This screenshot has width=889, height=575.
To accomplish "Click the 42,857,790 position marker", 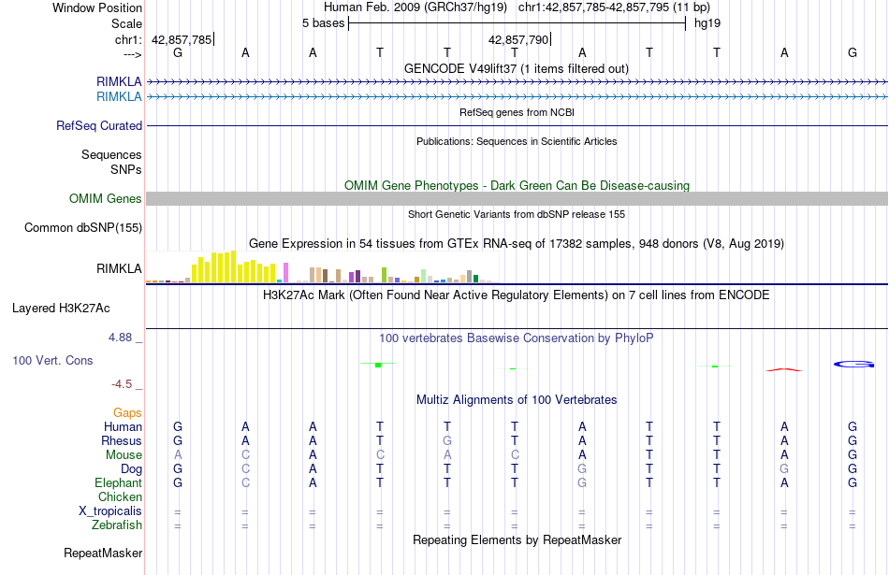I will (x=518, y=39).
